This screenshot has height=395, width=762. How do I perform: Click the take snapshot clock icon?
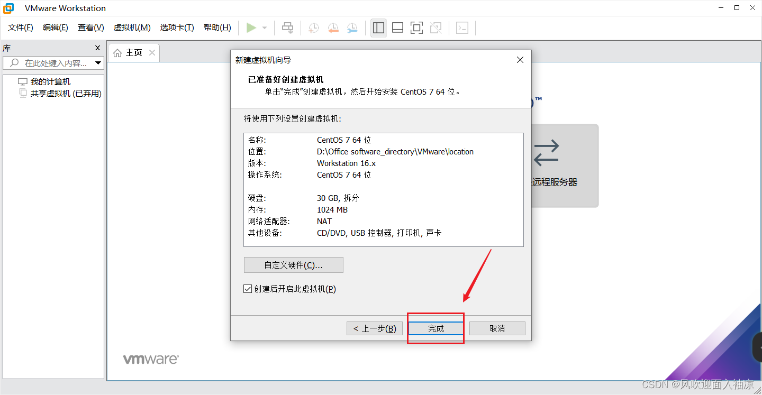click(314, 28)
